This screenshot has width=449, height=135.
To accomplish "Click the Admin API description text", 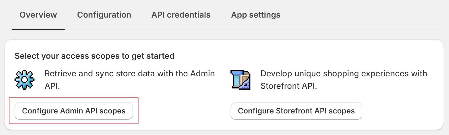I will pos(130,80).
